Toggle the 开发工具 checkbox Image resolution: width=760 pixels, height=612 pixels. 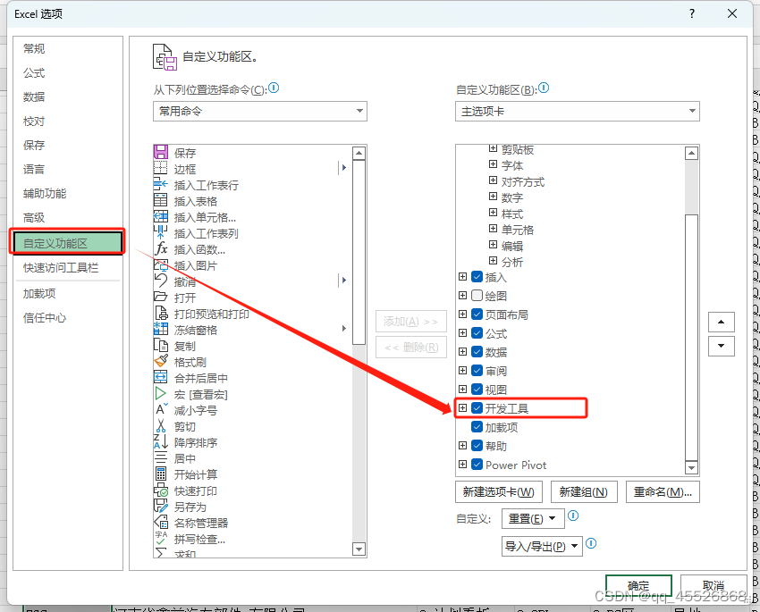(477, 408)
